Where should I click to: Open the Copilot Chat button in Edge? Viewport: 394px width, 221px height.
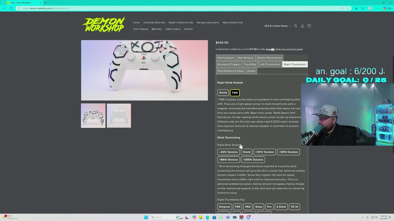387,8
